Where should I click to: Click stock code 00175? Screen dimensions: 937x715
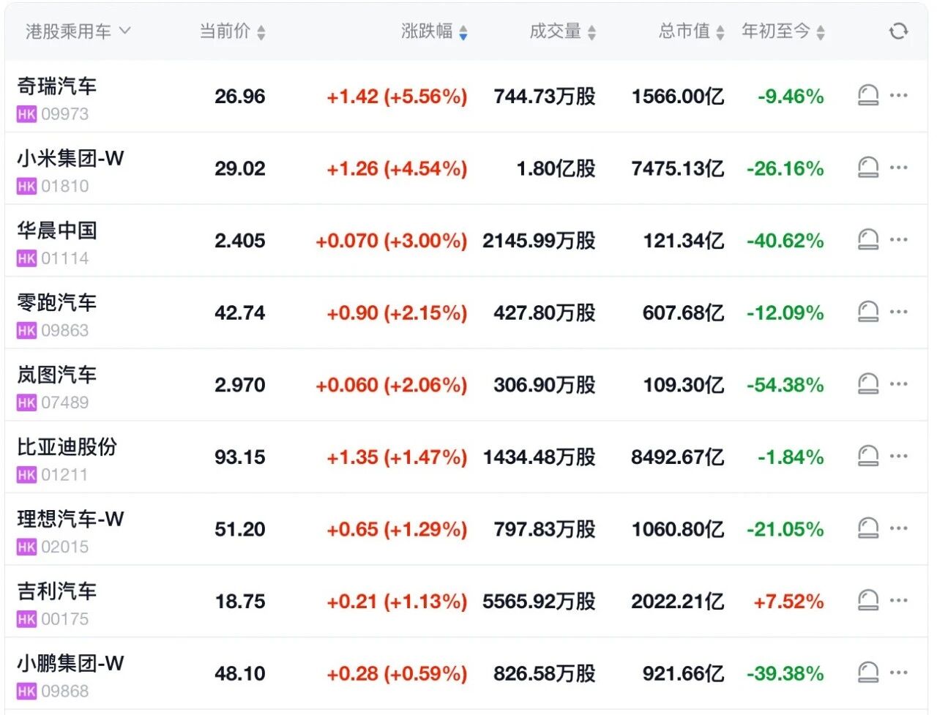click(65, 619)
